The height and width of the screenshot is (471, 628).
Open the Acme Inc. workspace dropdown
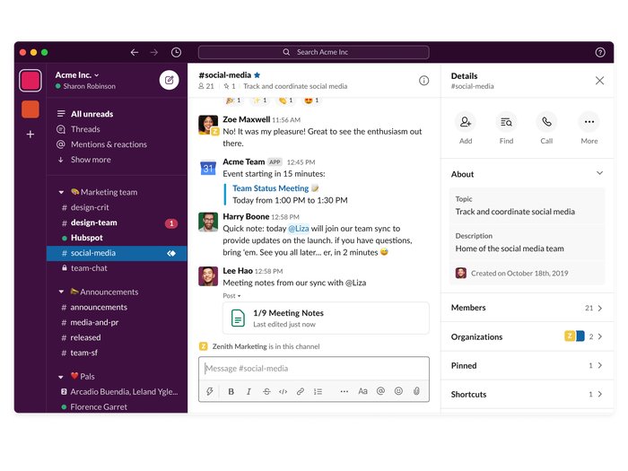tap(77, 74)
